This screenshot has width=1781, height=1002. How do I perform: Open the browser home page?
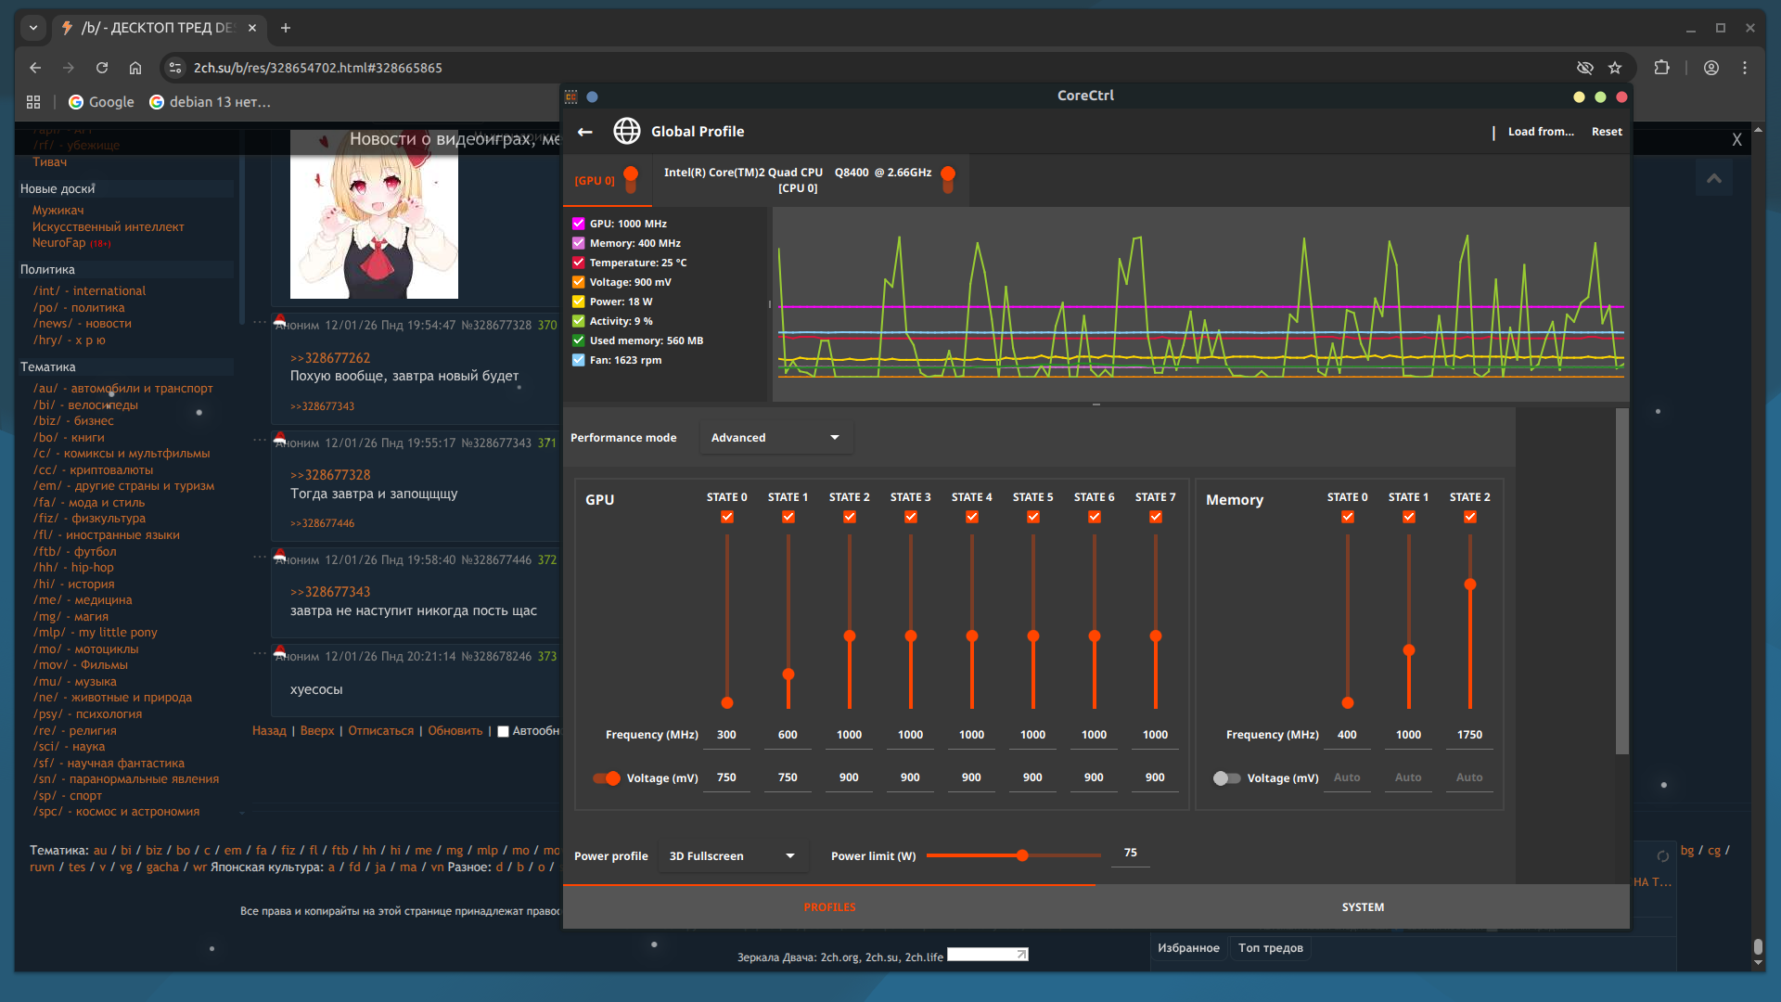click(x=135, y=68)
